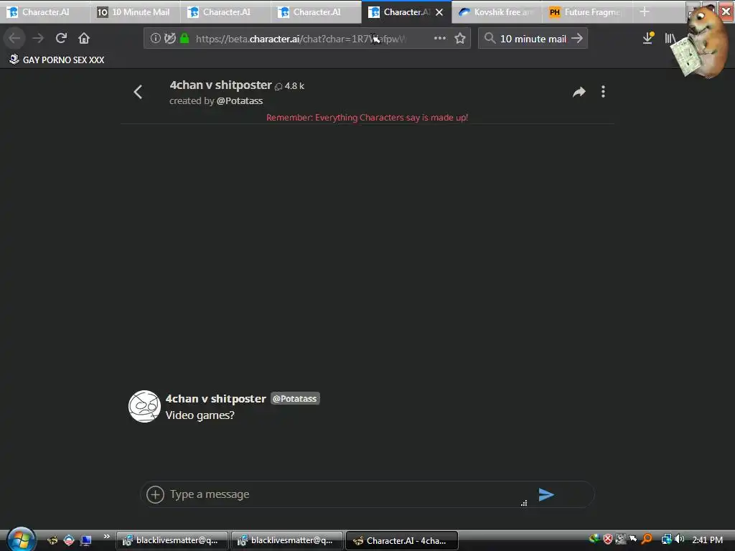Open the library icon in toolbar
The height and width of the screenshot is (551, 735).
[x=670, y=38]
